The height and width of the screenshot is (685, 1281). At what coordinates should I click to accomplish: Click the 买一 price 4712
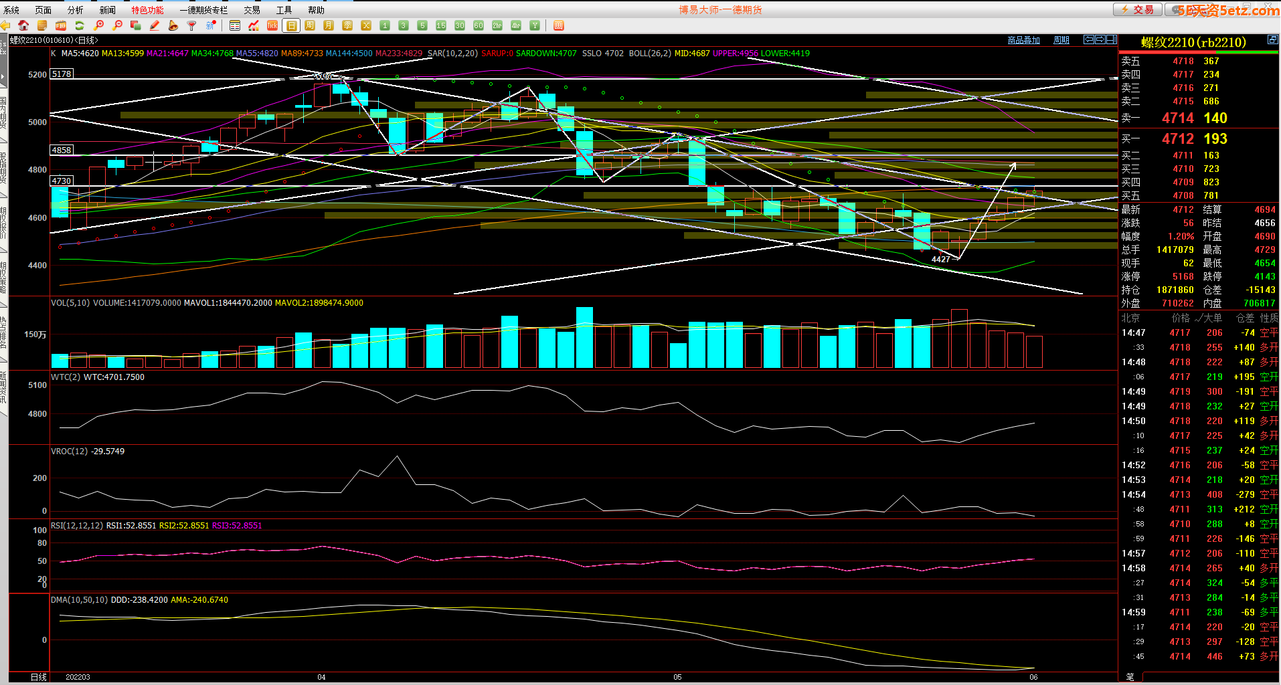(1178, 139)
